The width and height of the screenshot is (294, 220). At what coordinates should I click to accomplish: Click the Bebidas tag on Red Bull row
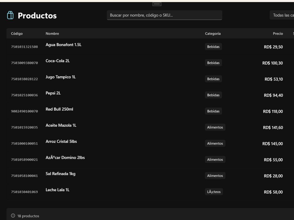click(213, 111)
